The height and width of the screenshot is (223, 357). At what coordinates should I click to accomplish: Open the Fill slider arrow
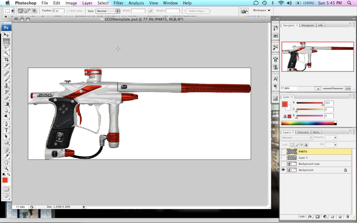[335, 145]
